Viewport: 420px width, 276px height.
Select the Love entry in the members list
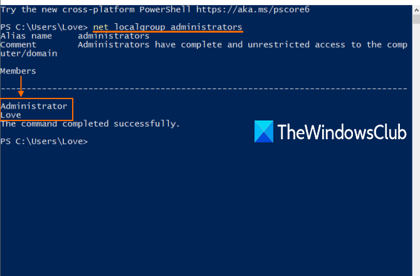pos(11,115)
